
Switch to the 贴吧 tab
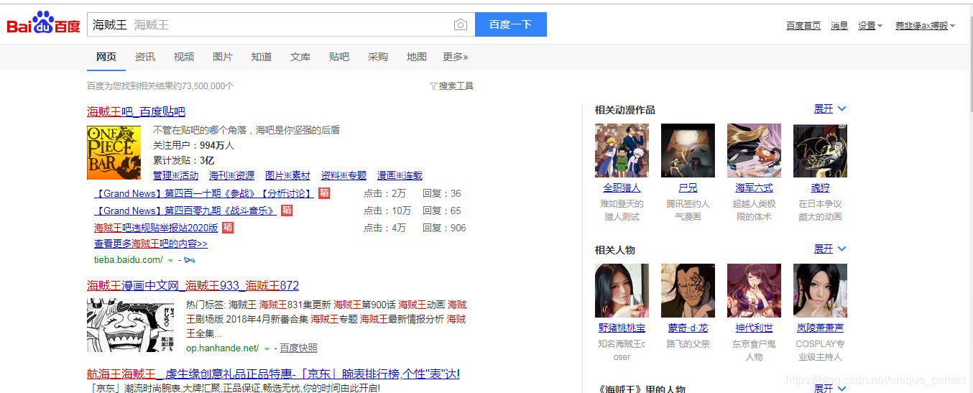tap(339, 57)
